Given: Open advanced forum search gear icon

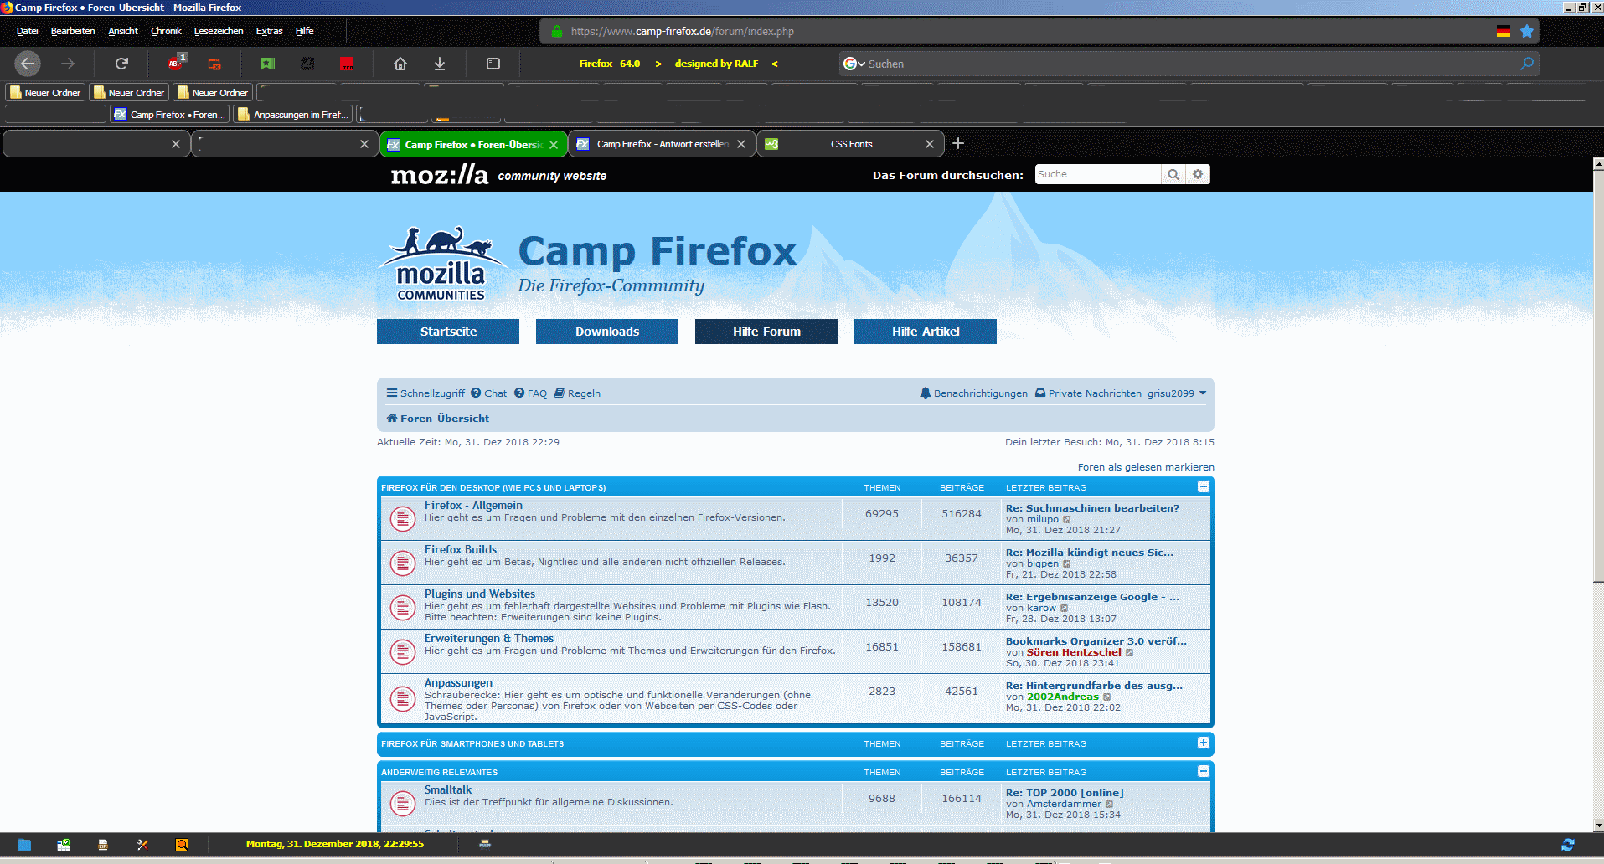Looking at the screenshot, I should [x=1198, y=174].
